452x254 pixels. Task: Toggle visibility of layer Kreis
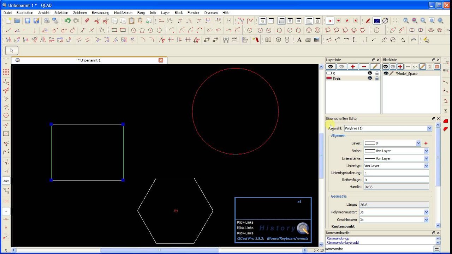click(370, 78)
